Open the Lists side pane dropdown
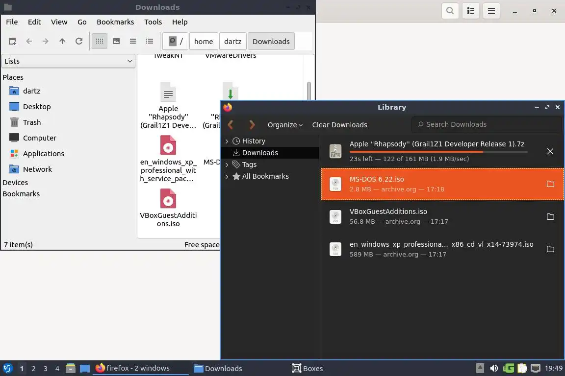This screenshot has height=376, width=565. 69,61
